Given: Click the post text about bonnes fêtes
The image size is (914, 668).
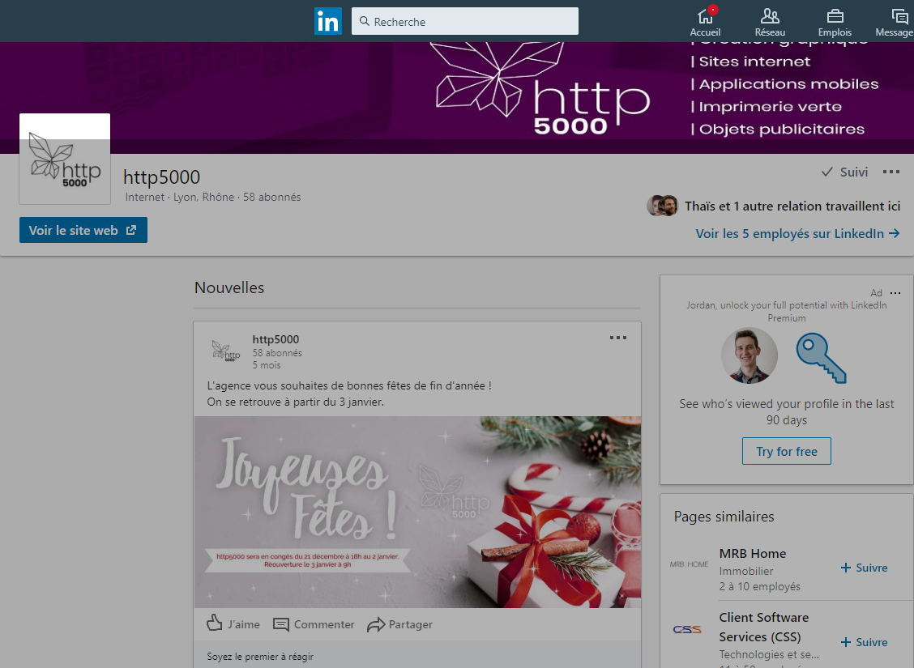Looking at the screenshot, I should tap(349, 394).
